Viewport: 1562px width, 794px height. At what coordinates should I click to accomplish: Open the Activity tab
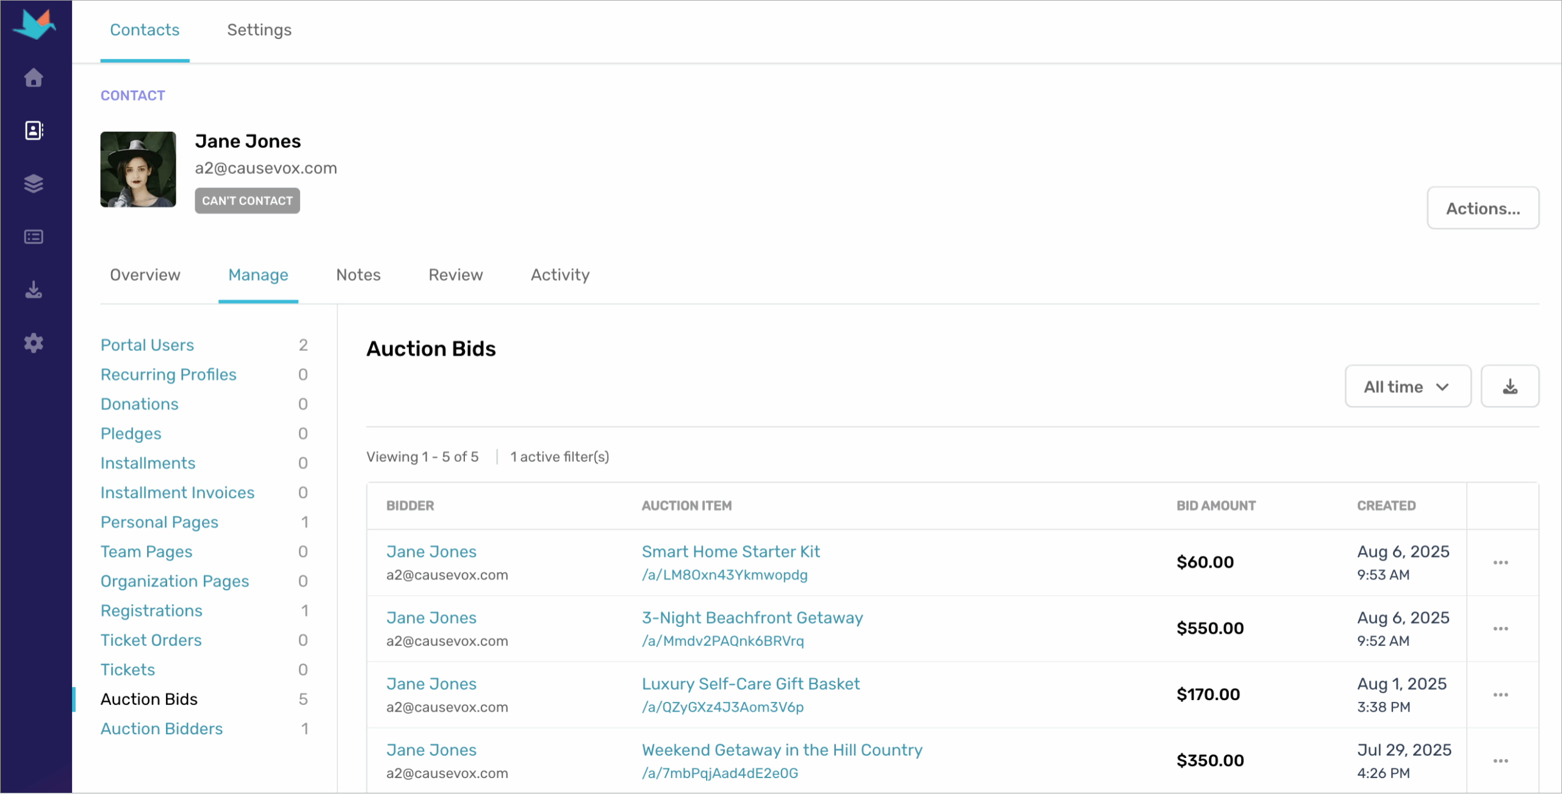pyautogui.click(x=560, y=275)
